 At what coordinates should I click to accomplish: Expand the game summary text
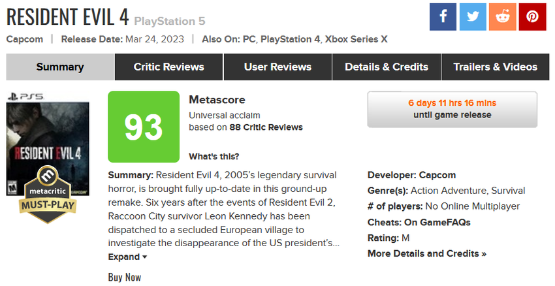(x=127, y=257)
